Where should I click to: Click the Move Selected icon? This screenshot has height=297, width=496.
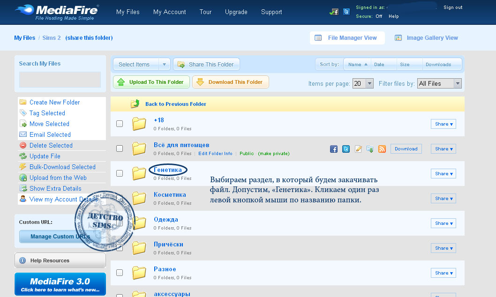click(23, 124)
